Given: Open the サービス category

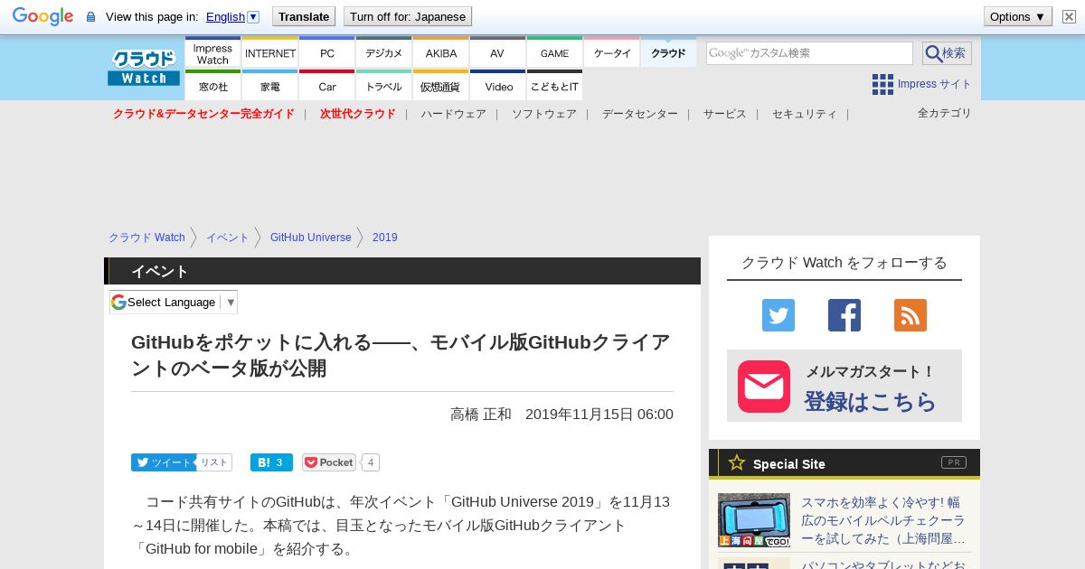Looking at the screenshot, I should tap(724, 114).
